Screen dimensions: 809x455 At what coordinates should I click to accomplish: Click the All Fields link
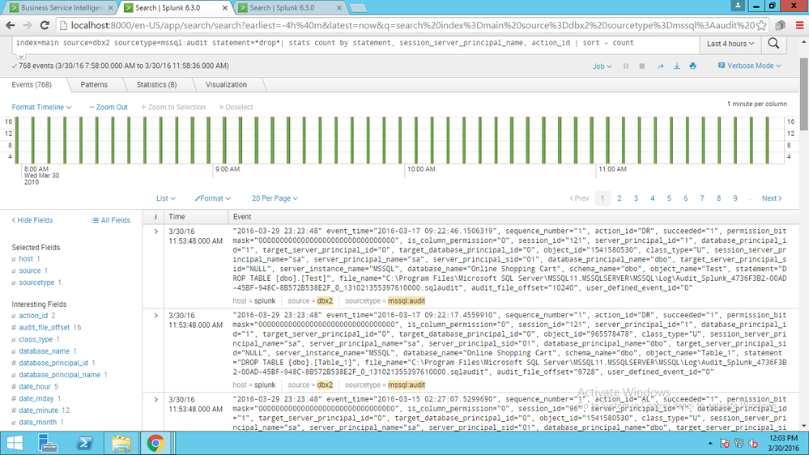click(x=111, y=220)
